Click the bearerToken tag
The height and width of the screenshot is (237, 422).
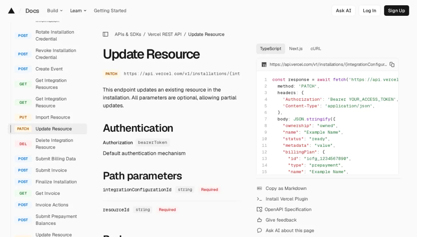coord(153,143)
